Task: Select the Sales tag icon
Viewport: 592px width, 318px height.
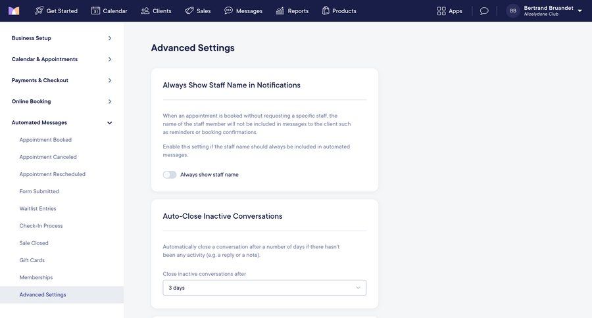Action: coord(189,11)
